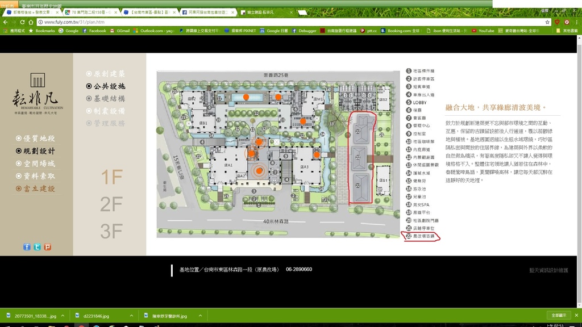Screen dimensions: 582x327
Task: Open the GGmail bookmark
Action: (x=119, y=31)
